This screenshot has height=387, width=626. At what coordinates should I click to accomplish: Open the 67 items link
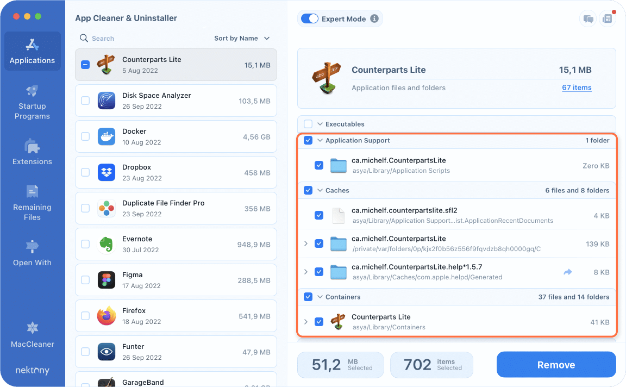point(577,88)
